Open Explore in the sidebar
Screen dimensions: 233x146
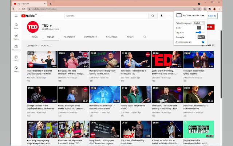[x=16, y=36]
